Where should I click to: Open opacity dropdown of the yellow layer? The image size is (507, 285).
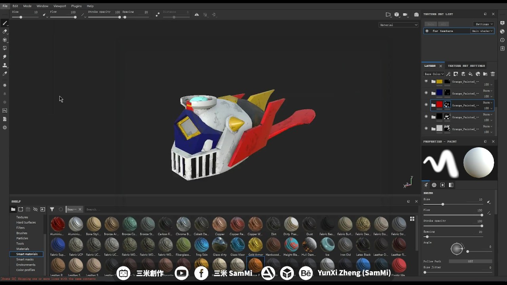pos(488,84)
